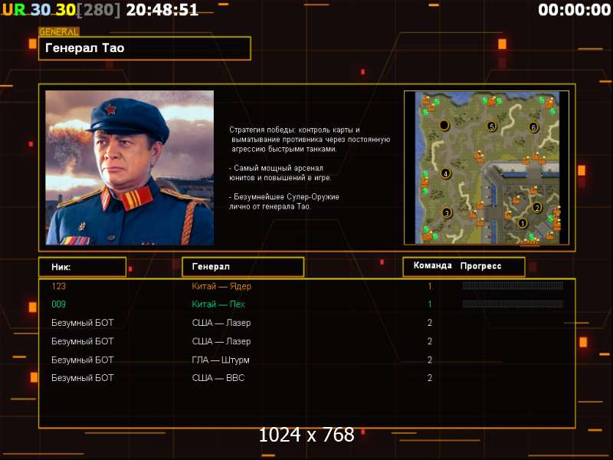Click progress bar for player 123
Viewport: 613px width, 460px height.
tap(513, 286)
